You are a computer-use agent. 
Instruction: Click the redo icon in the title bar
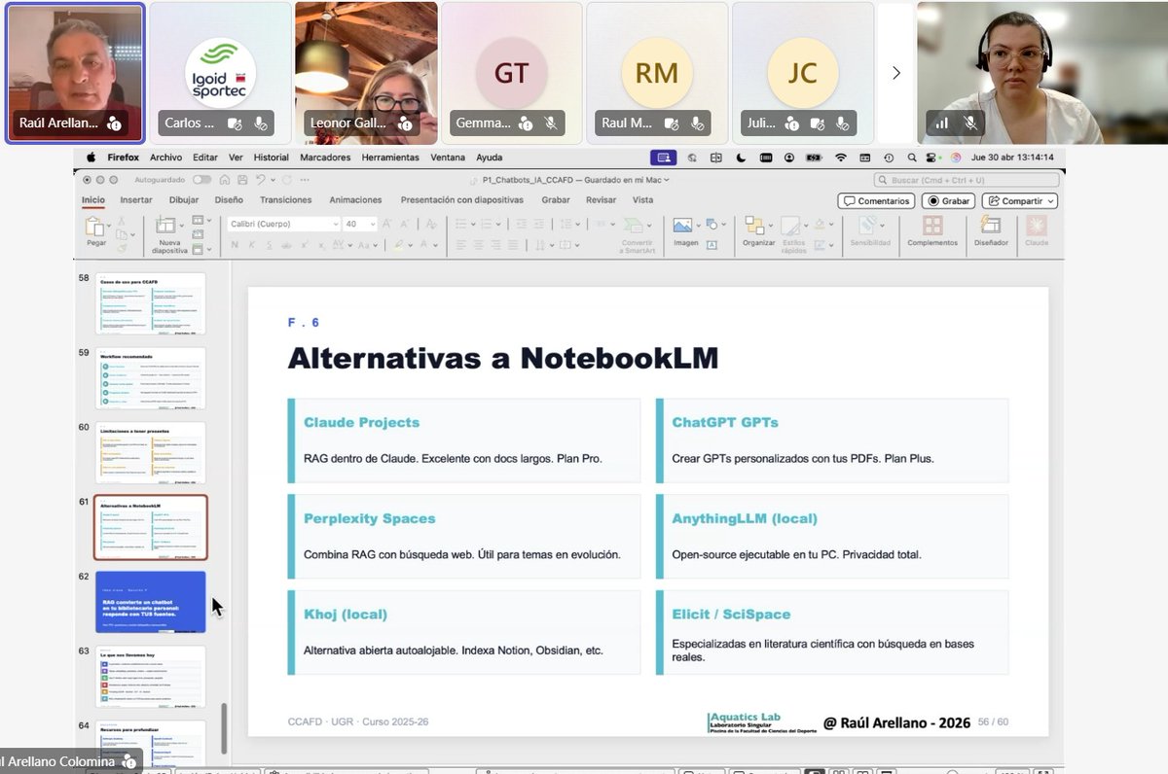[287, 180]
